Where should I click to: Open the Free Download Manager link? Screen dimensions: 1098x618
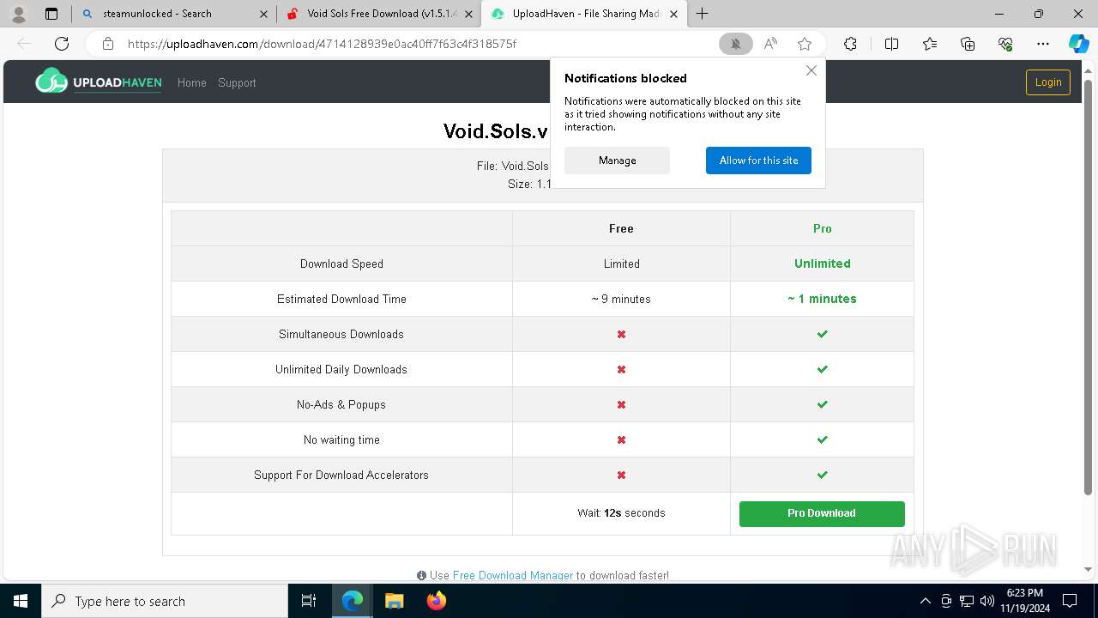(513, 575)
